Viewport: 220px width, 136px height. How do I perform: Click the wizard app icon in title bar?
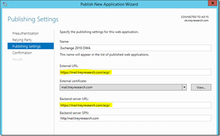(5, 4)
